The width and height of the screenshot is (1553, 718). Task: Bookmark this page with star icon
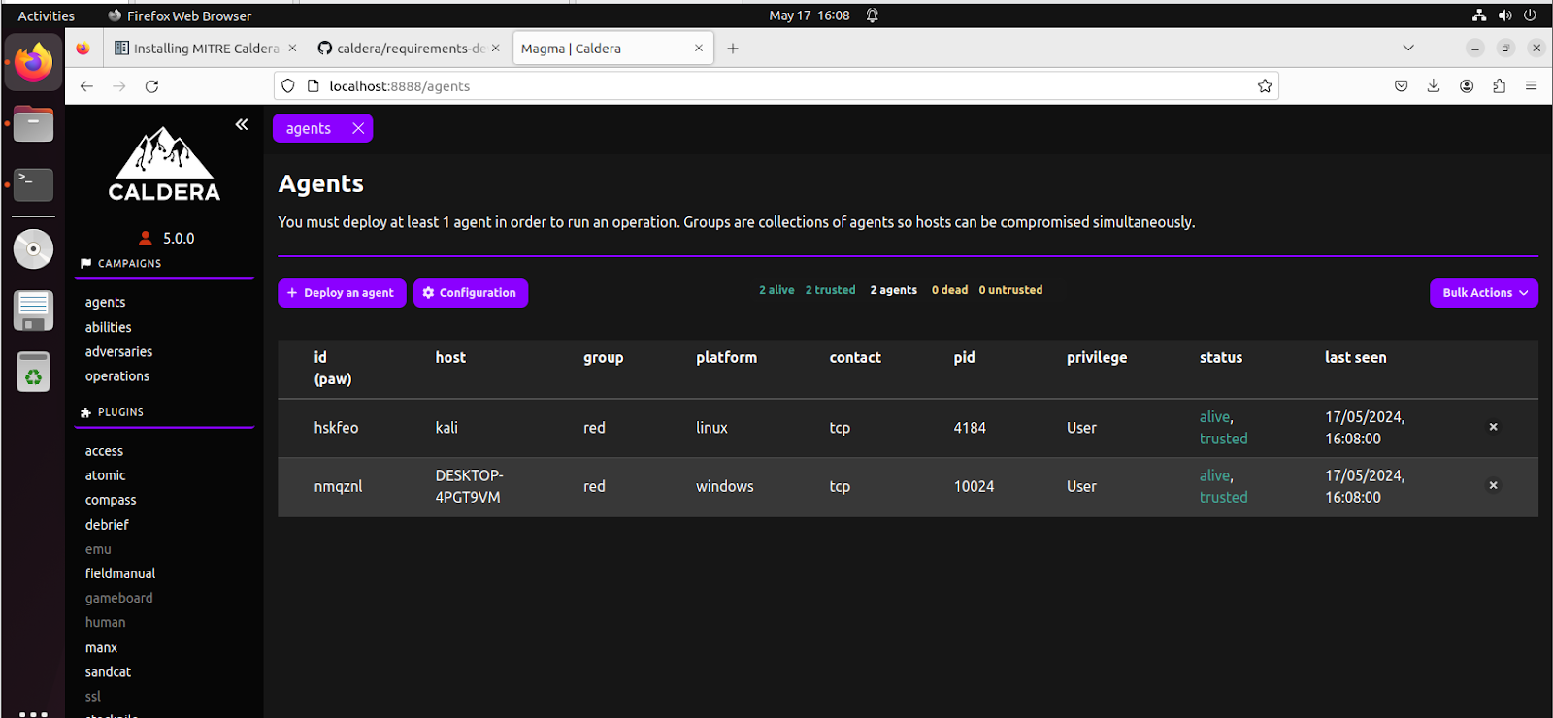click(1265, 85)
